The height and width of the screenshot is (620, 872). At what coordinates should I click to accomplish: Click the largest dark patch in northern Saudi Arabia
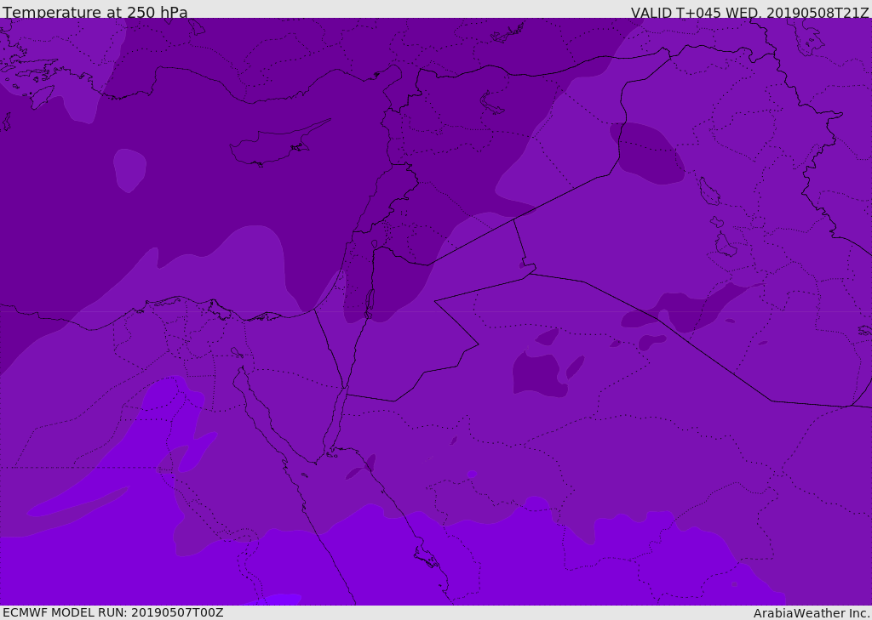tap(536, 374)
